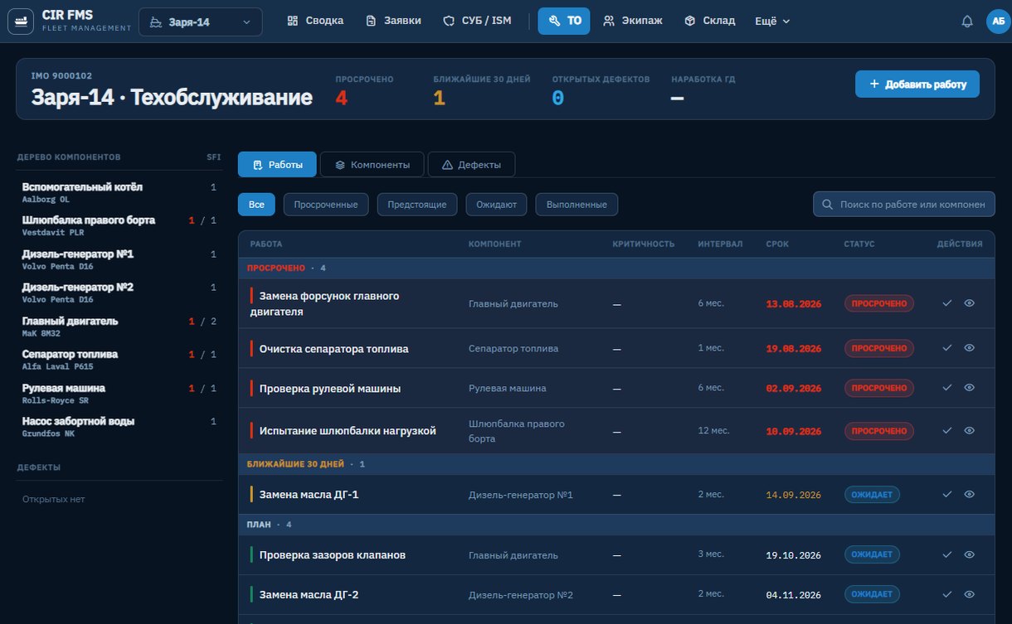View details of Испытание шлюпбалки нагрузкой
This screenshot has height=624, width=1012.
click(x=969, y=431)
